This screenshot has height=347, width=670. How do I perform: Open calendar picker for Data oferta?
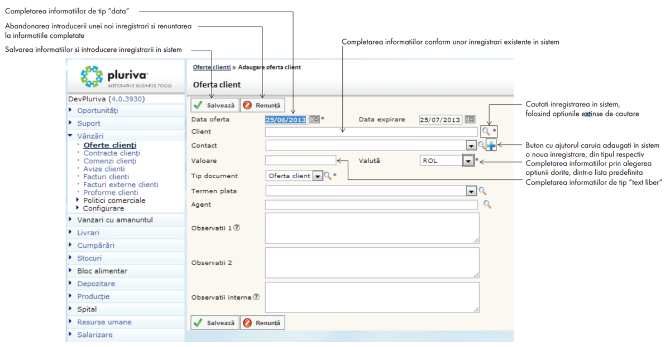click(x=314, y=119)
